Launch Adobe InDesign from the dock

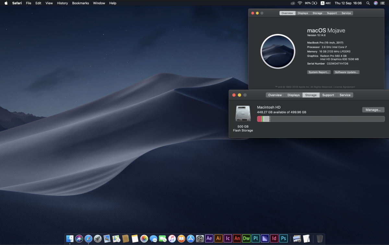coord(274,239)
